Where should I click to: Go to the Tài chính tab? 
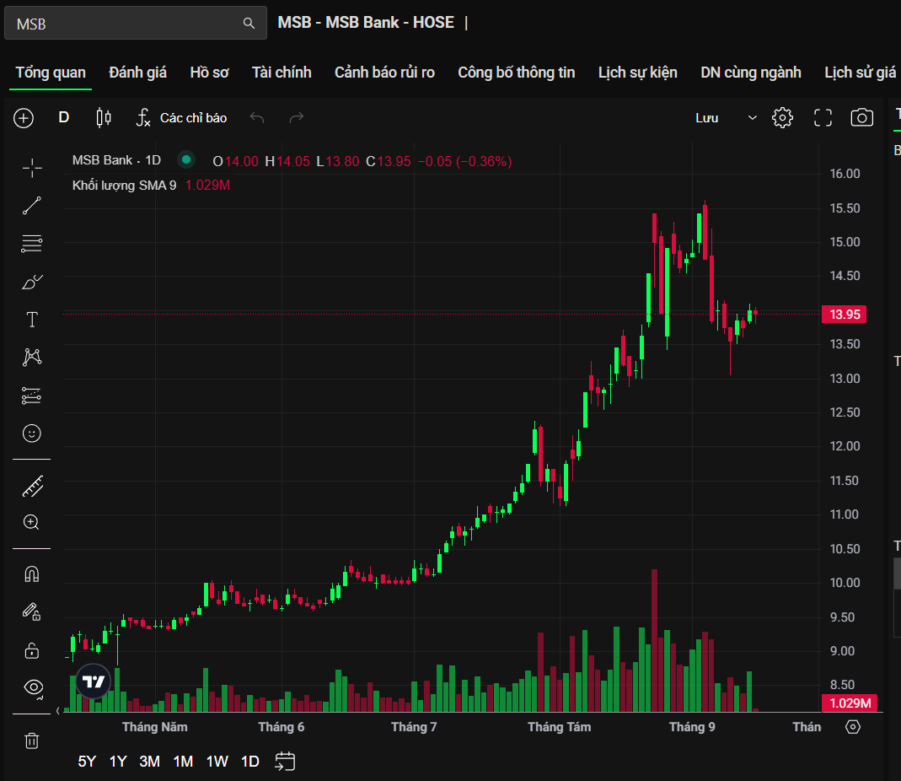(x=282, y=73)
